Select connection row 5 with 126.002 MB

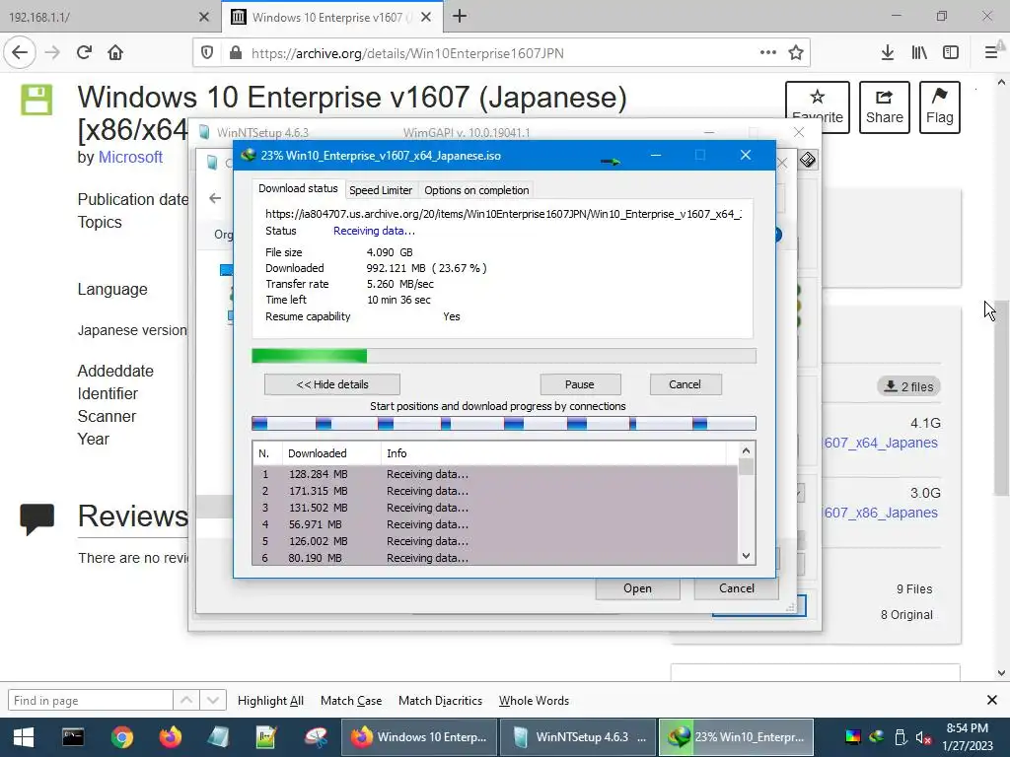tap(495, 541)
